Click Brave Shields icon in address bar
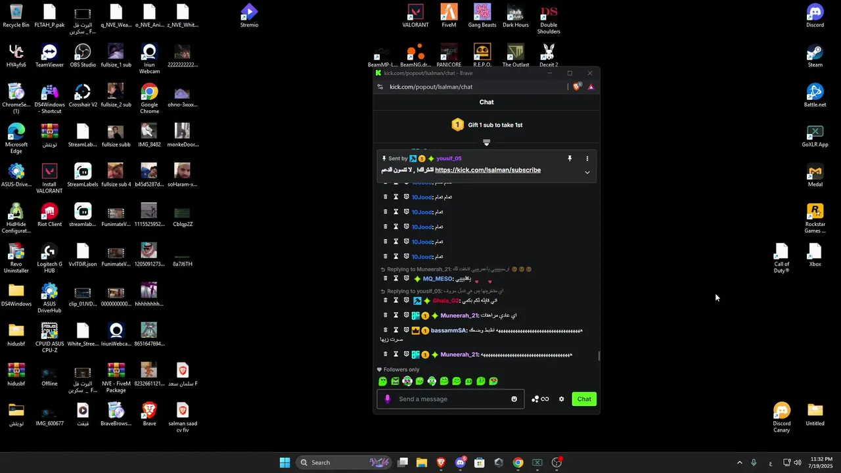 tap(577, 87)
